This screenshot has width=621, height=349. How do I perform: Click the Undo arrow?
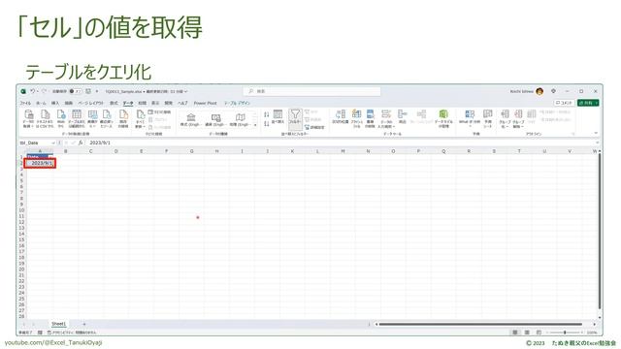32,91
